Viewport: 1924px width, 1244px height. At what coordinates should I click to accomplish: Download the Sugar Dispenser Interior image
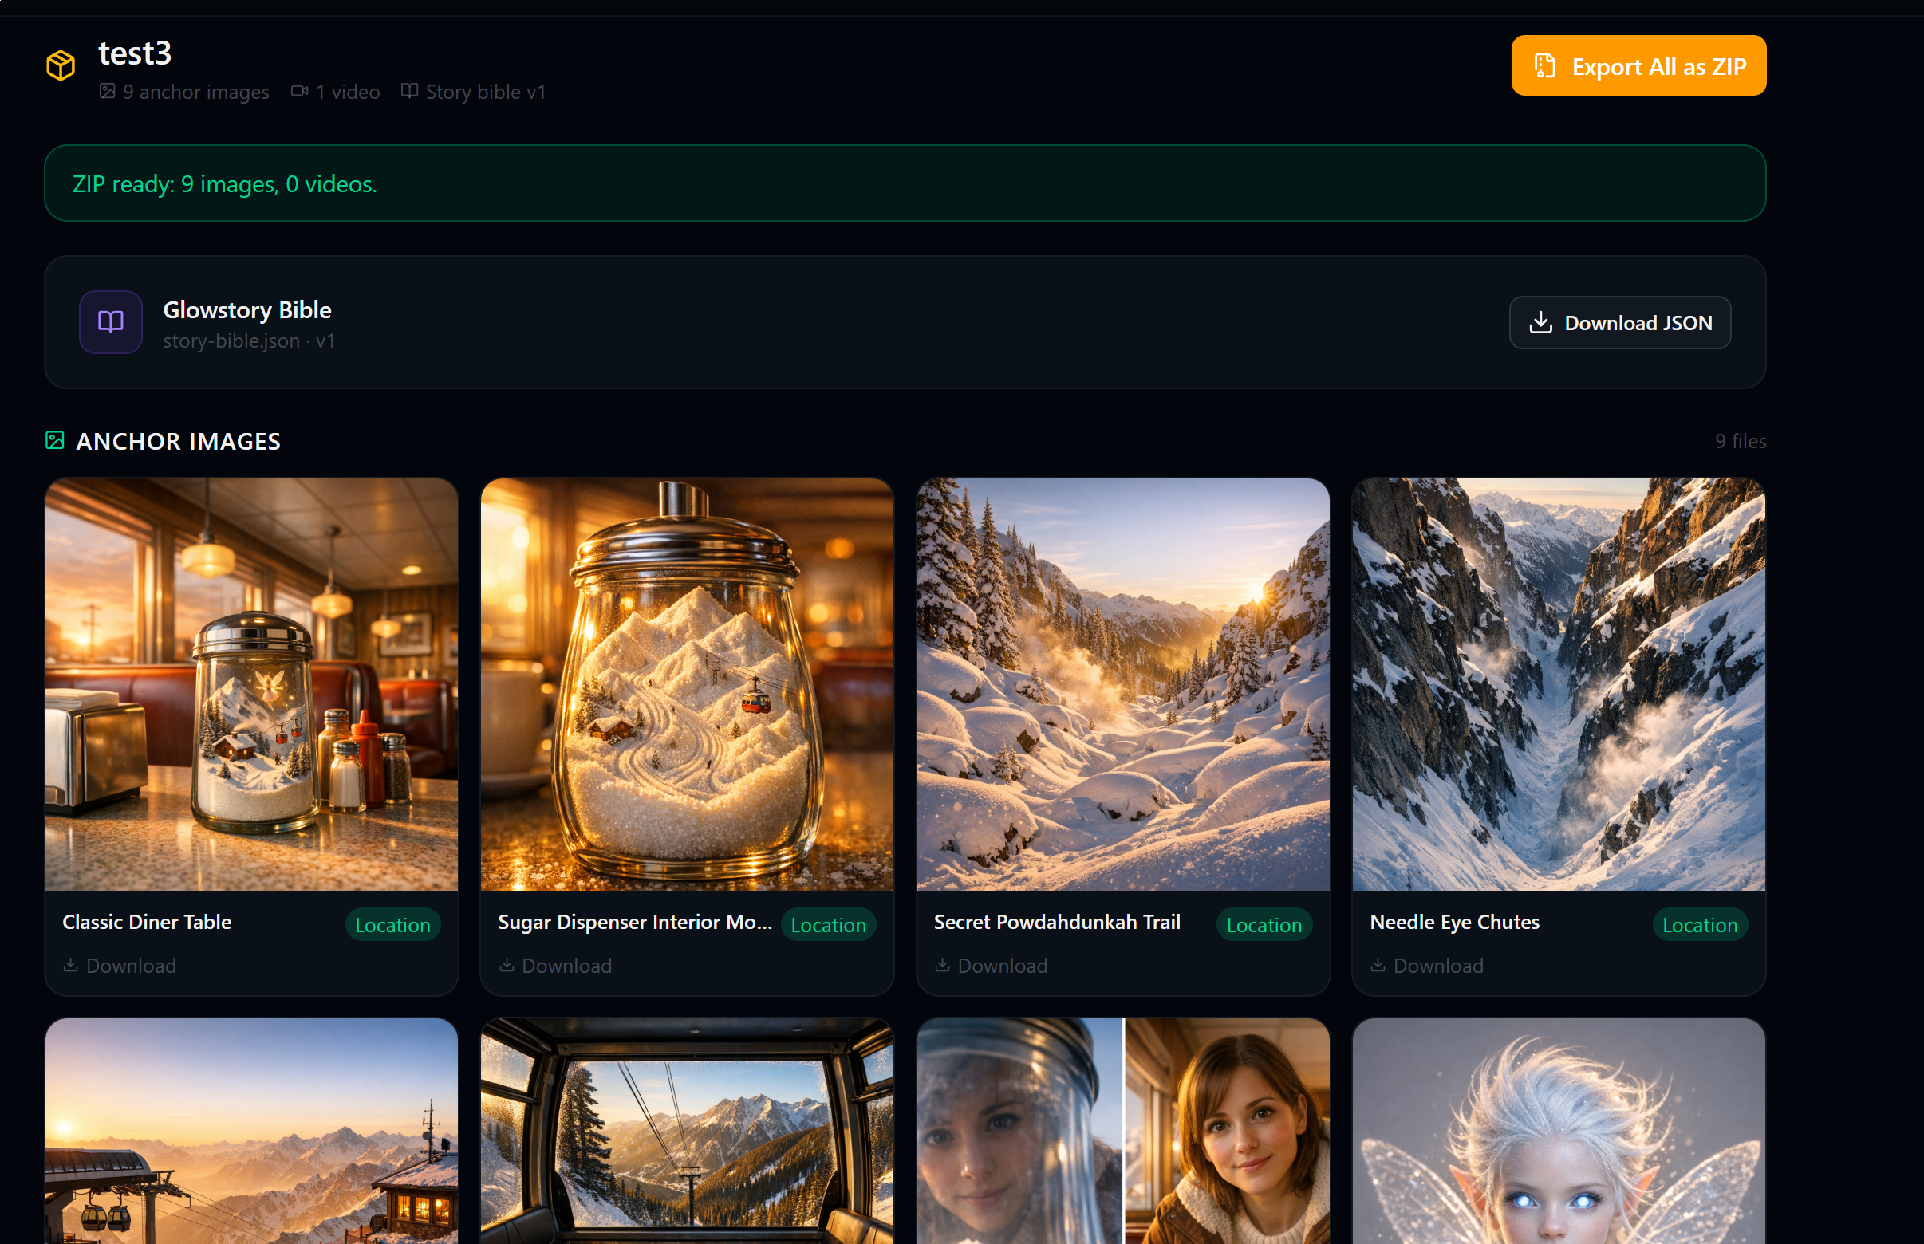pyautogui.click(x=555, y=966)
